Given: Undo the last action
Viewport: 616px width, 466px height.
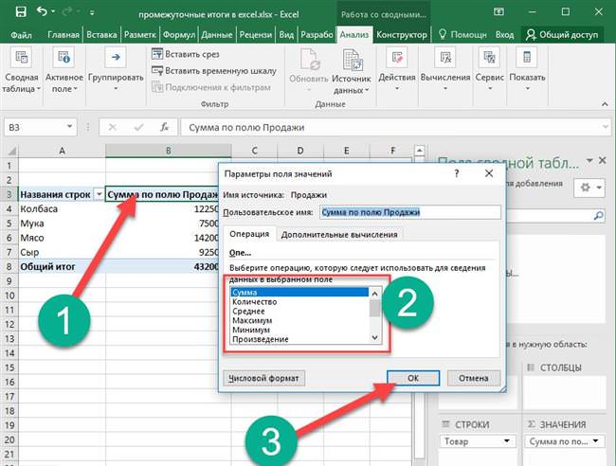Looking at the screenshot, I should (42, 11).
